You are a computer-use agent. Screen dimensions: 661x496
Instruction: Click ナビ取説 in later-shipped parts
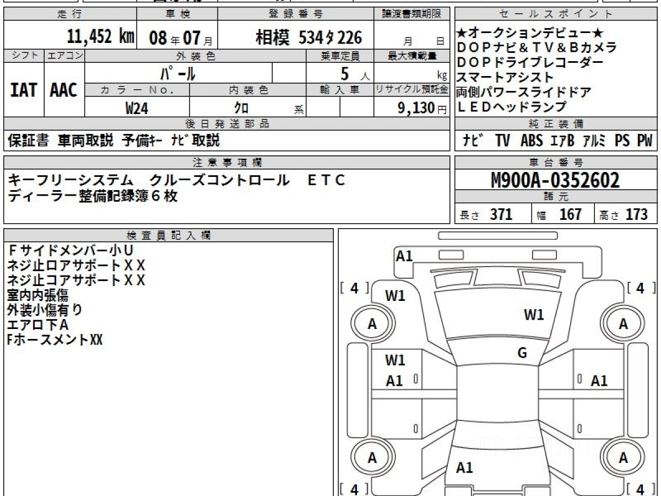point(196,141)
